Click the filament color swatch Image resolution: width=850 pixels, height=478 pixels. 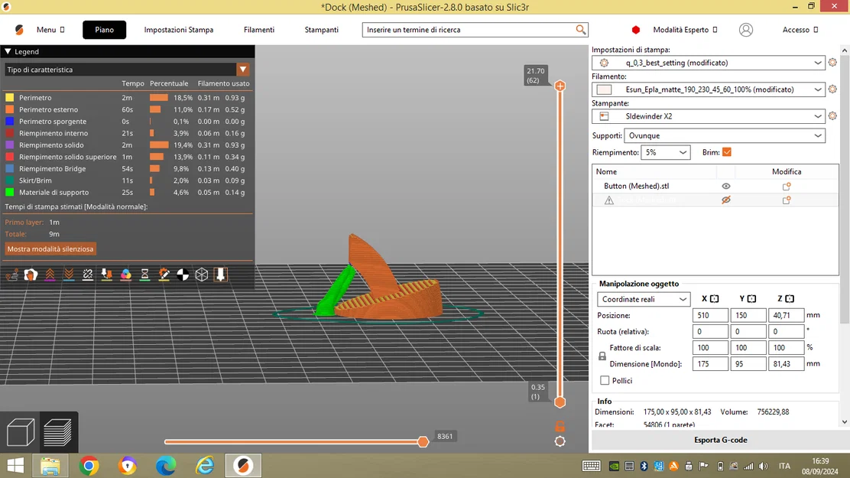(604, 89)
